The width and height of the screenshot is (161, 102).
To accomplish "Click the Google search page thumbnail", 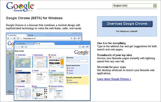I will coord(40,78).
